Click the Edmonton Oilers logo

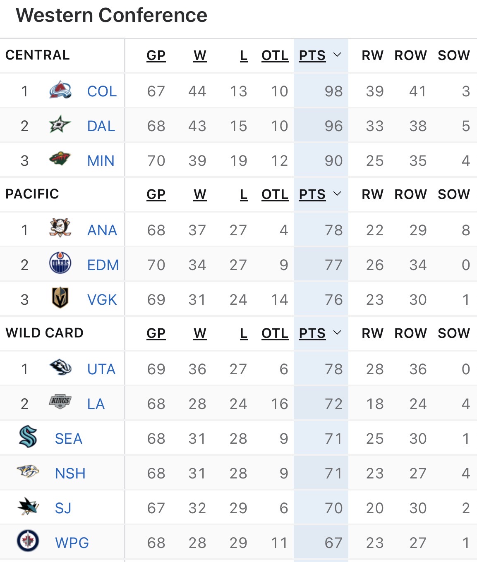(x=60, y=263)
